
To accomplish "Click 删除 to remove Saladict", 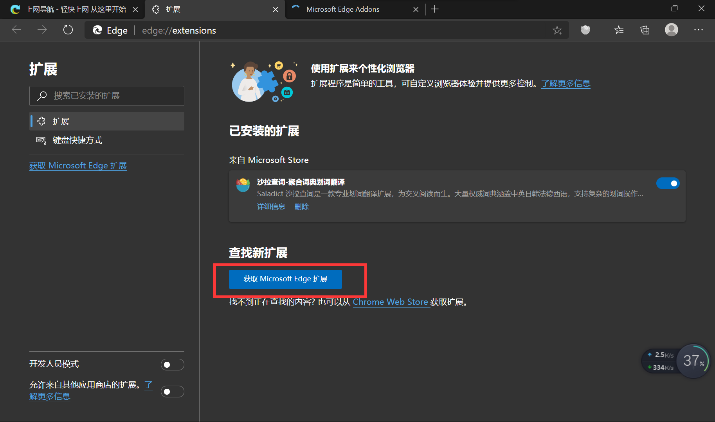I will [x=301, y=206].
